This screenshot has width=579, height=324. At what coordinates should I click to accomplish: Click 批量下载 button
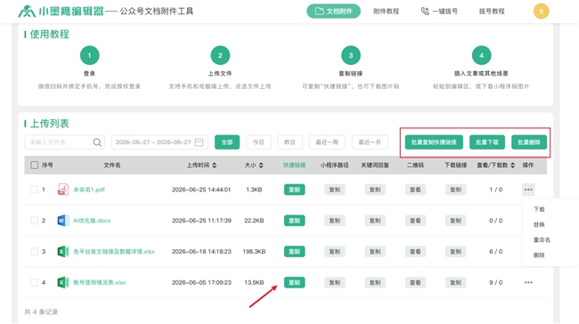point(487,142)
